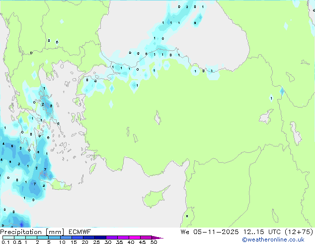Click the '12..15 UTC' time label
315x244 pixels.
coord(262,232)
